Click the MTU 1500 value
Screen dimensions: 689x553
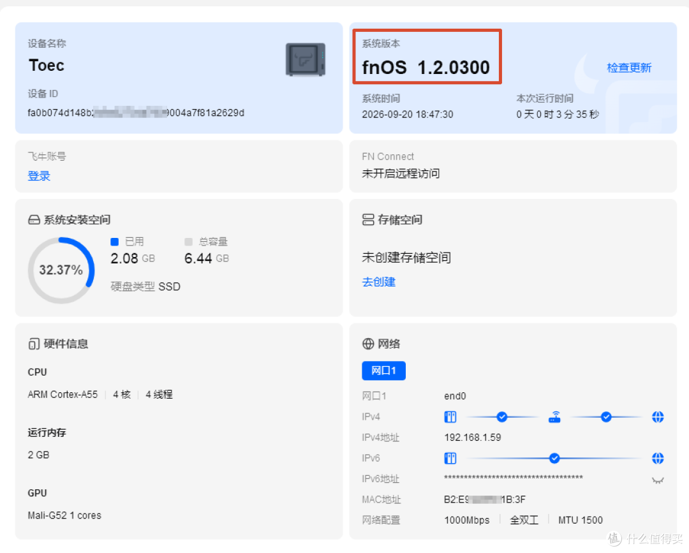[581, 520]
